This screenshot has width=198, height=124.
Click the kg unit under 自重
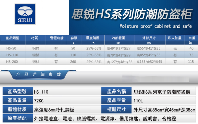[191, 43]
